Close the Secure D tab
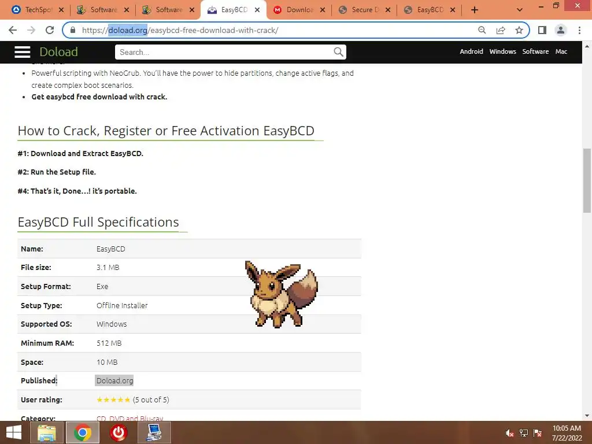The height and width of the screenshot is (444, 592). click(388, 10)
